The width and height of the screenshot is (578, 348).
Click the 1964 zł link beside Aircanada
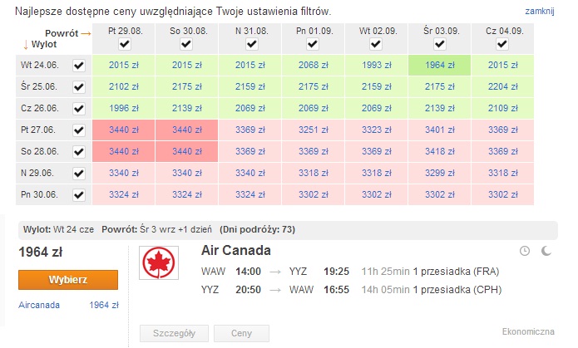[x=104, y=305]
